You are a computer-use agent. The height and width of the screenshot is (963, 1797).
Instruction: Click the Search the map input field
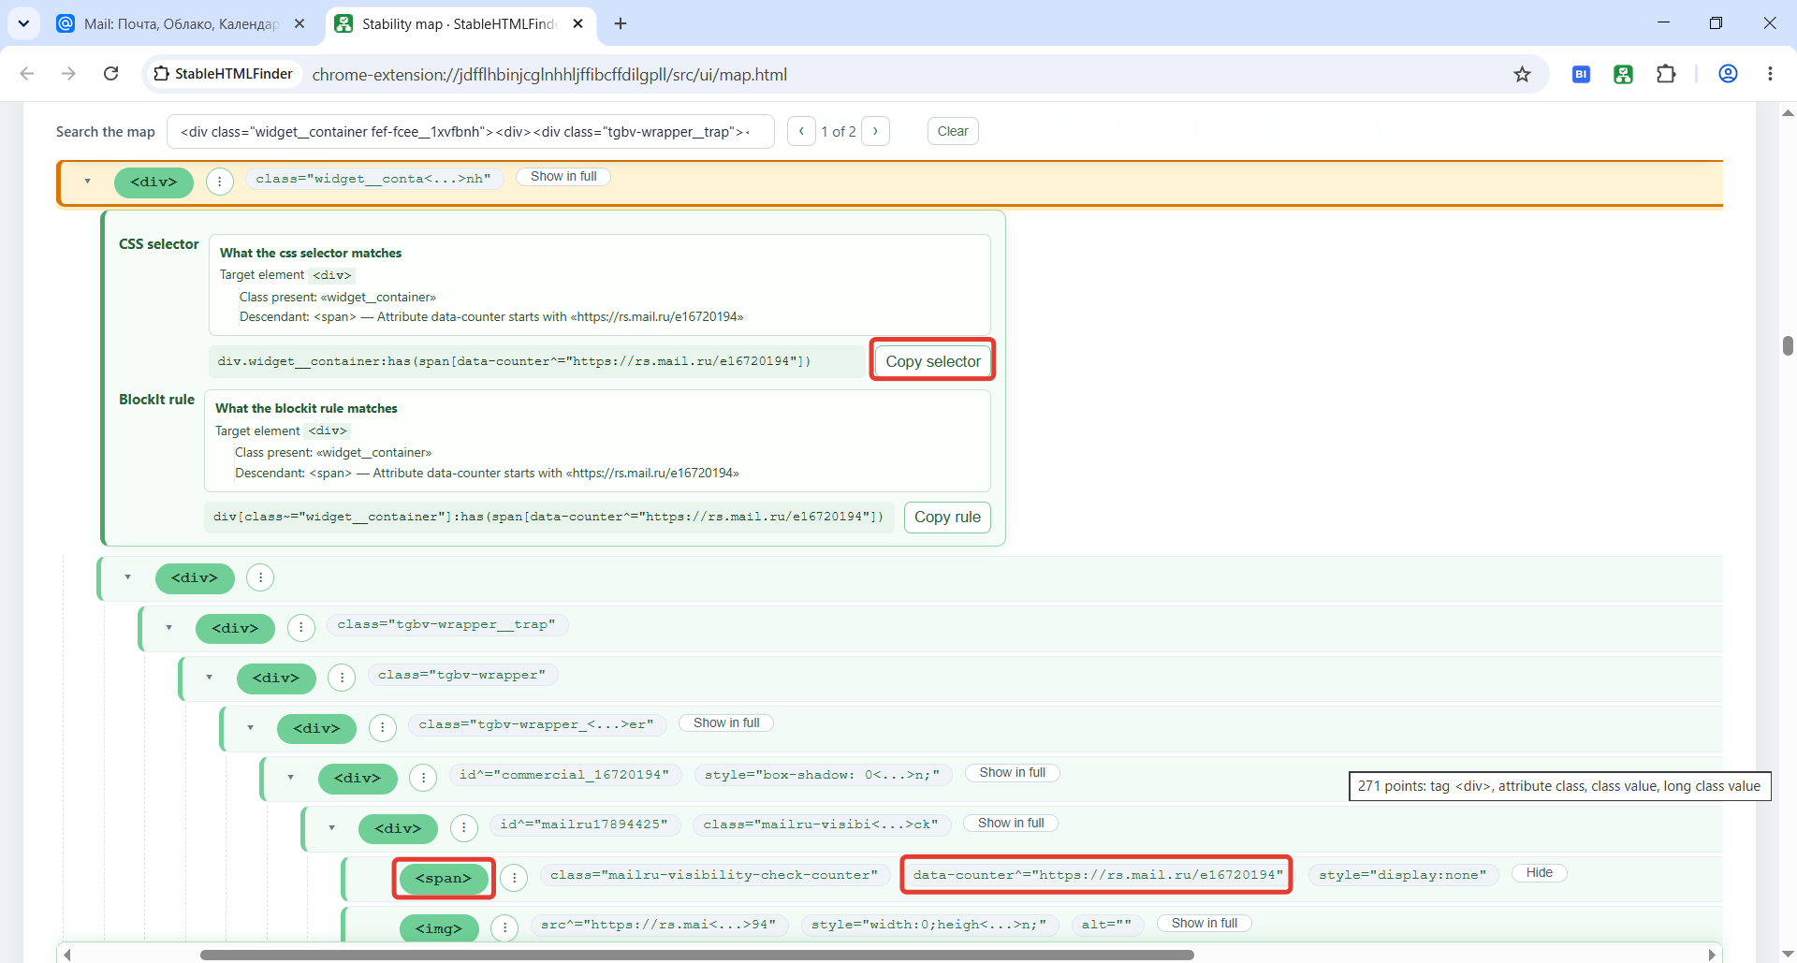471,131
